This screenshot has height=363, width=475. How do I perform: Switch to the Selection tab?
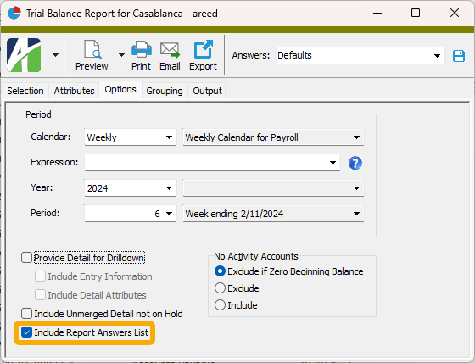pyautogui.click(x=25, y=91)
